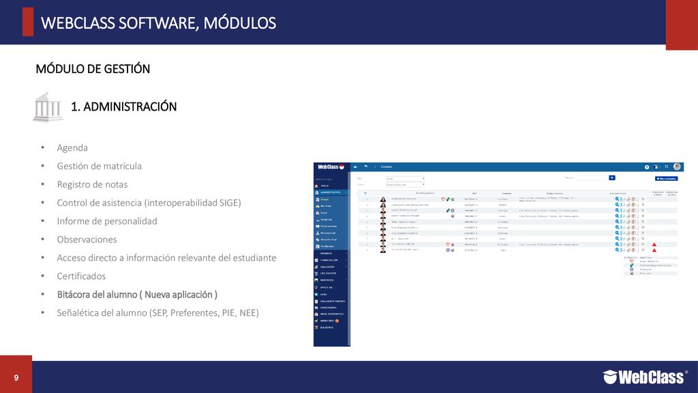Viewport: 698px width, 393px height.
Task: Click the 'Certificados' slide bullet text
Action: tap(81, 276)
